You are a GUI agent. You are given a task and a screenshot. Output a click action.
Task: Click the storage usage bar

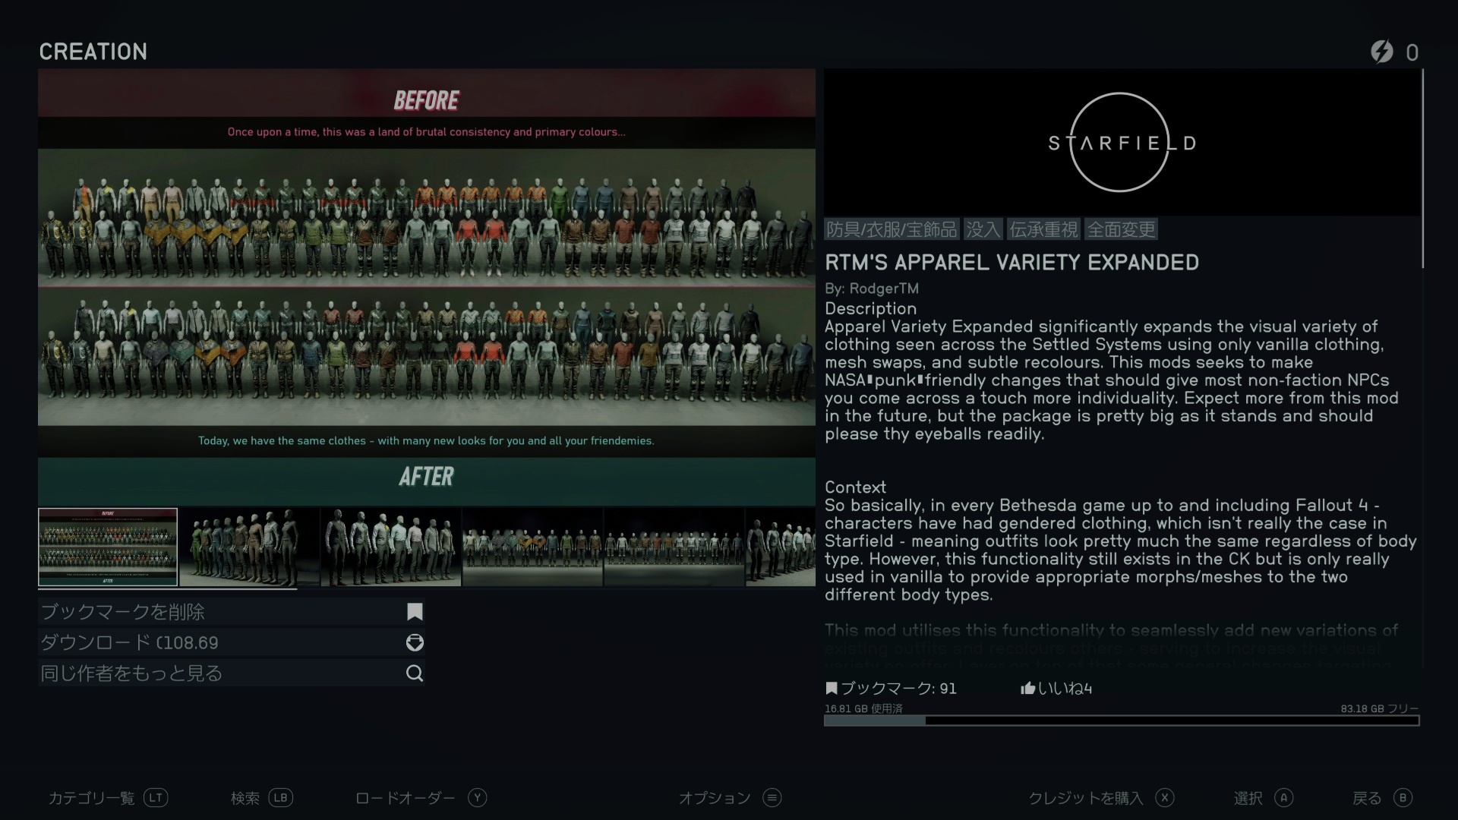click(1121, 721)
